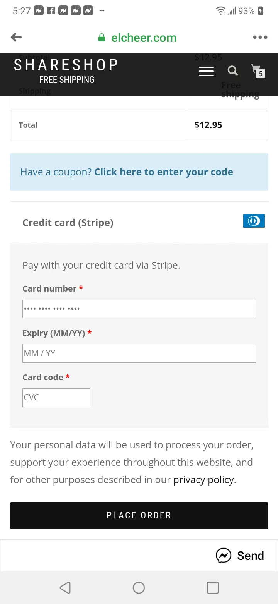This screenshot has width=278, height=604.
Task: Tap the Messenger chat icon
Action: [223, 556]
